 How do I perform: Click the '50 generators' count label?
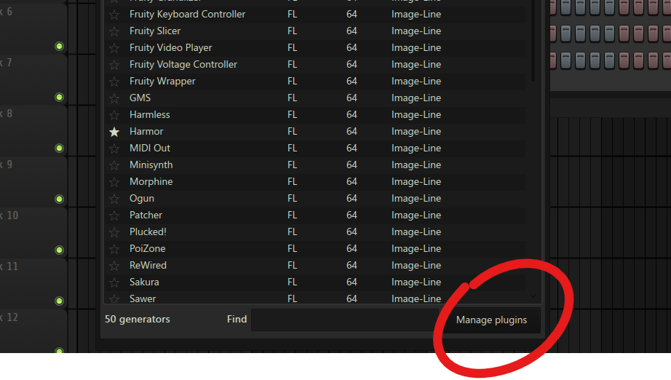click(138, 320)
